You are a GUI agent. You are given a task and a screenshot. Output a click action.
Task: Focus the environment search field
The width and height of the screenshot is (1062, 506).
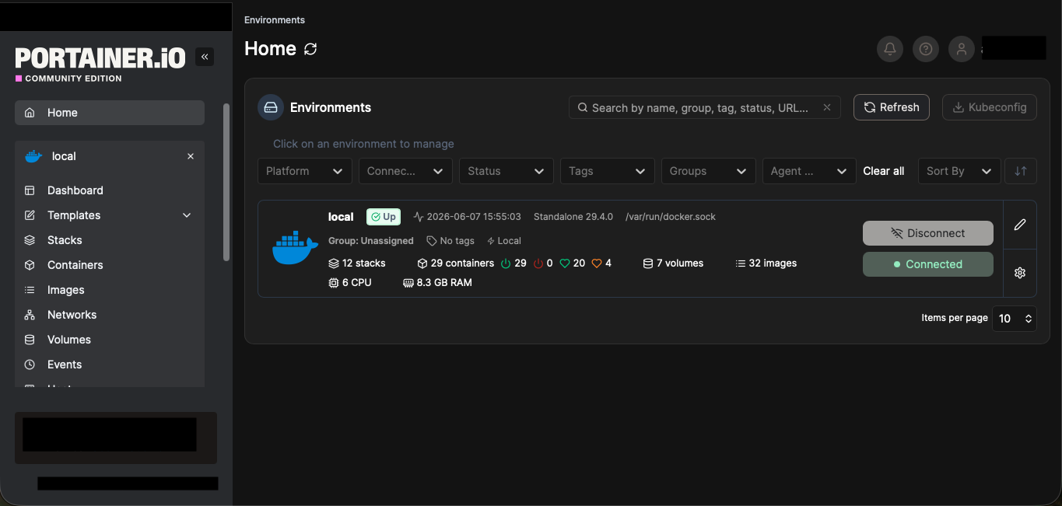click(705, 107)
